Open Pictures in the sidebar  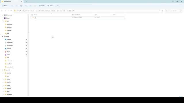point(9,49)
